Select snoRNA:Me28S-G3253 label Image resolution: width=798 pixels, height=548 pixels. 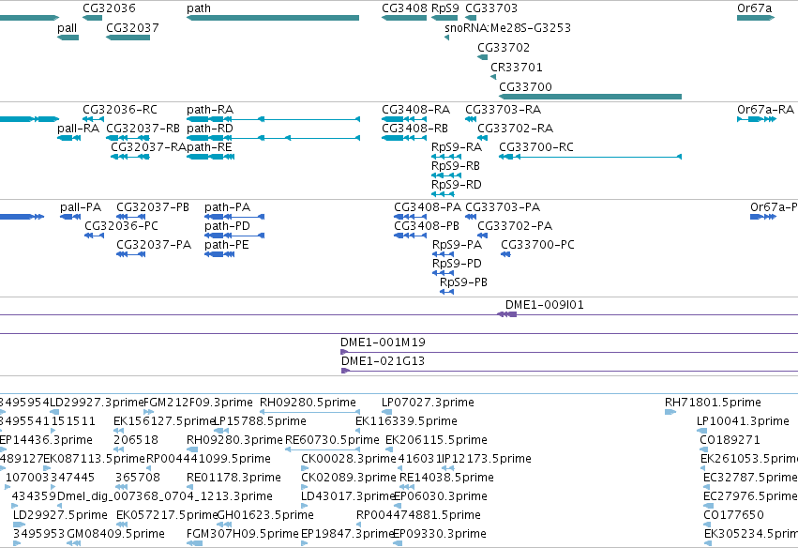pos(507,27)
